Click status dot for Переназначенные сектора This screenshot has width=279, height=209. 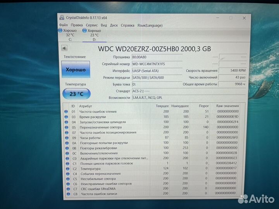pos(67,127)
